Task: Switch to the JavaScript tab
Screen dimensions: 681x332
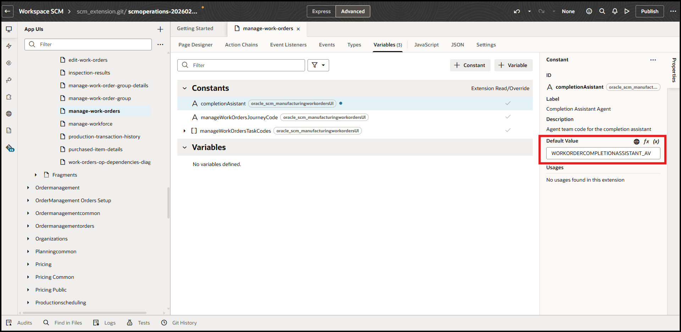Action: point(426,45)
